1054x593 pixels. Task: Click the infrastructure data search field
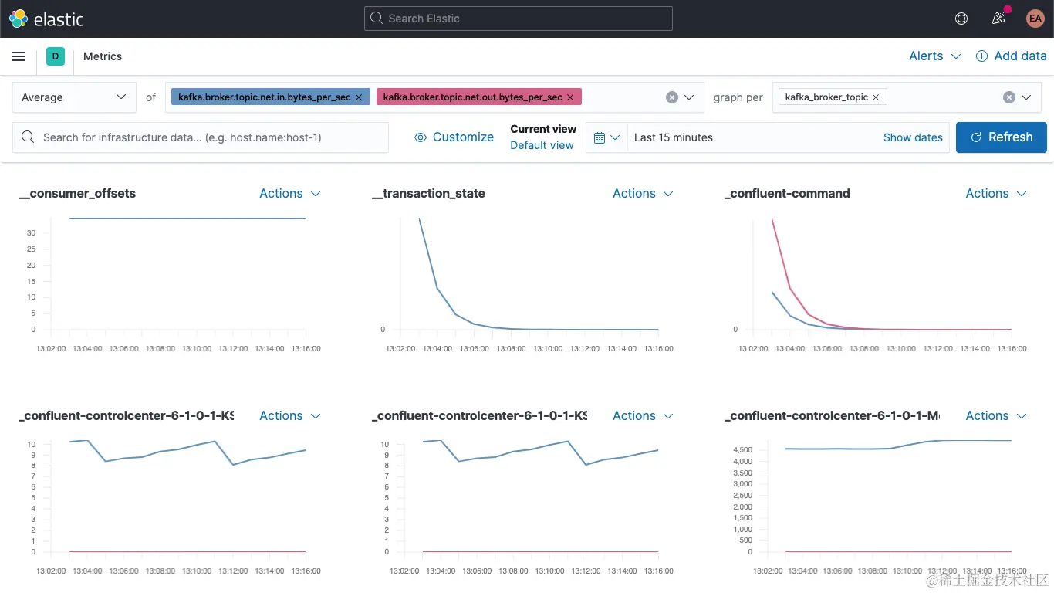tap(201, 137)
